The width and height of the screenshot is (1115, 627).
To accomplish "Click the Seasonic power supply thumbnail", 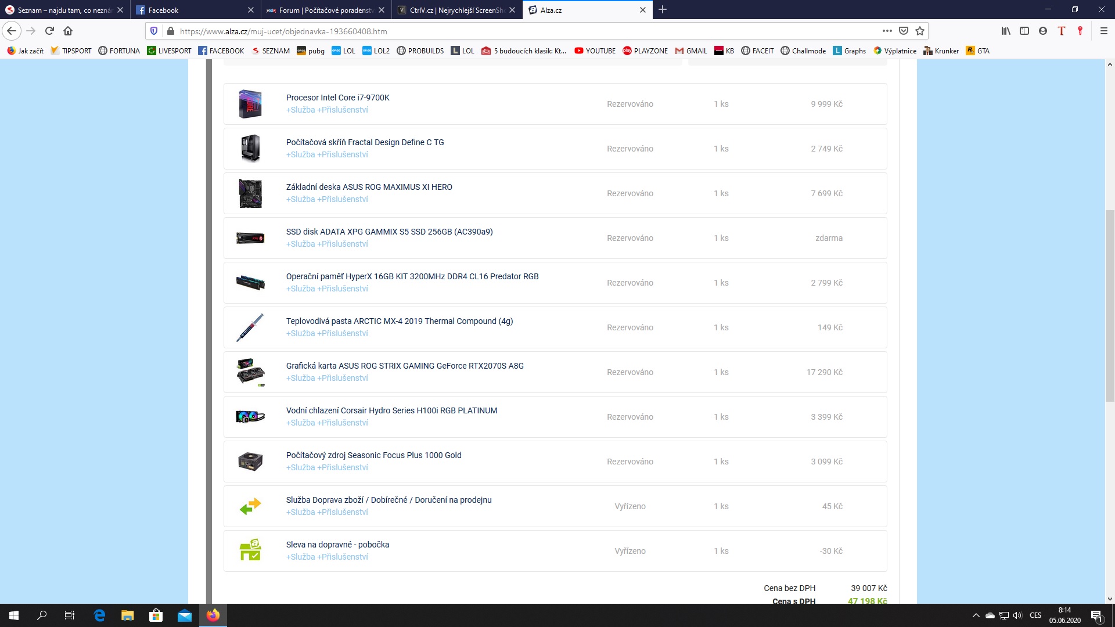I will (x=250, y=462).
